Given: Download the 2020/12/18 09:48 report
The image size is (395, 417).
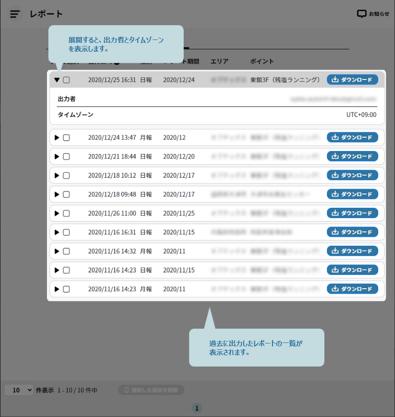Looking at the screenshot, I should 352,194.
